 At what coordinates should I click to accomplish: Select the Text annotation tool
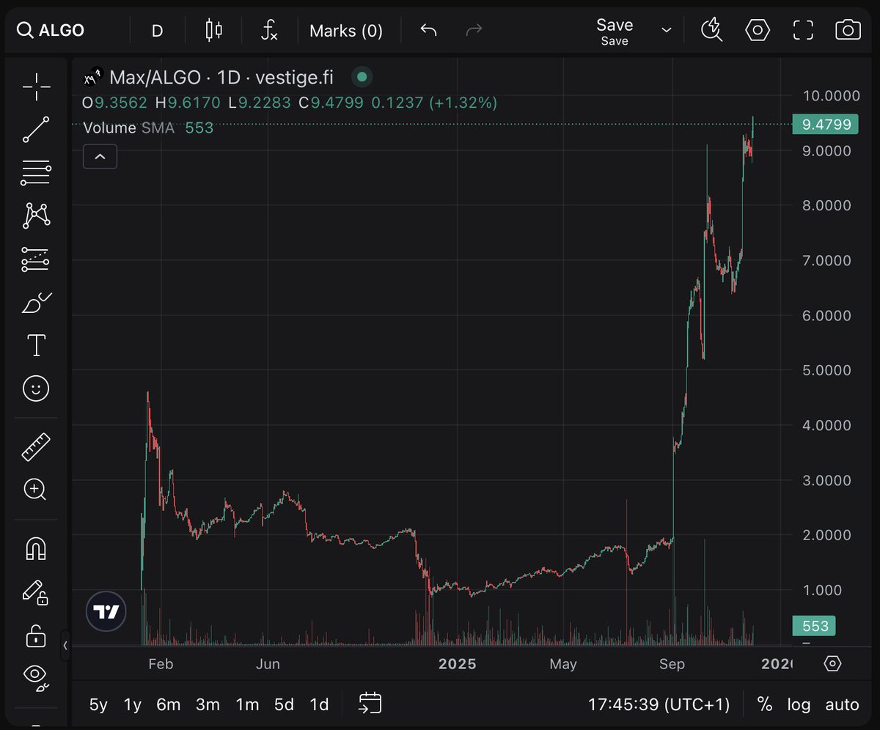point(35,344)
